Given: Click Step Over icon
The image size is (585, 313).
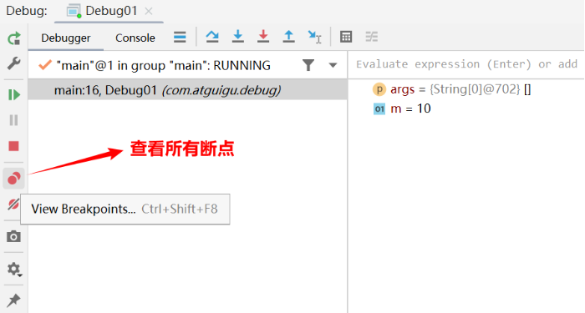Looking at the screenshot, I should tap(212, 37).
